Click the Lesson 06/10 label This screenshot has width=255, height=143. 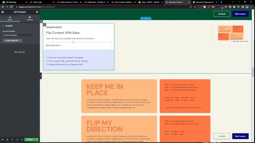point(54,27)
